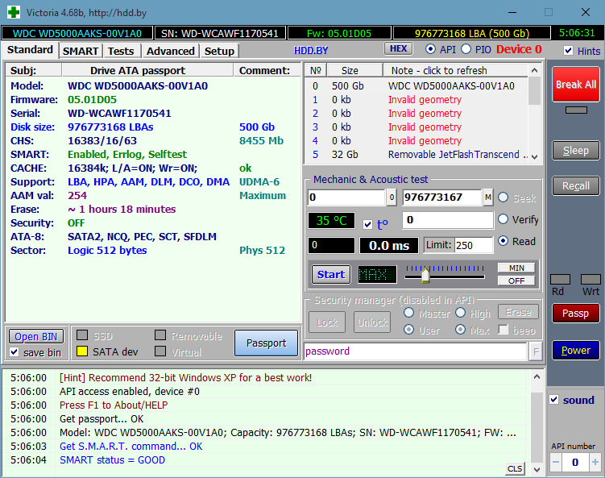Click the Rd indicator lamp
The width and height of the screenshot is (605, 478).
560,279
